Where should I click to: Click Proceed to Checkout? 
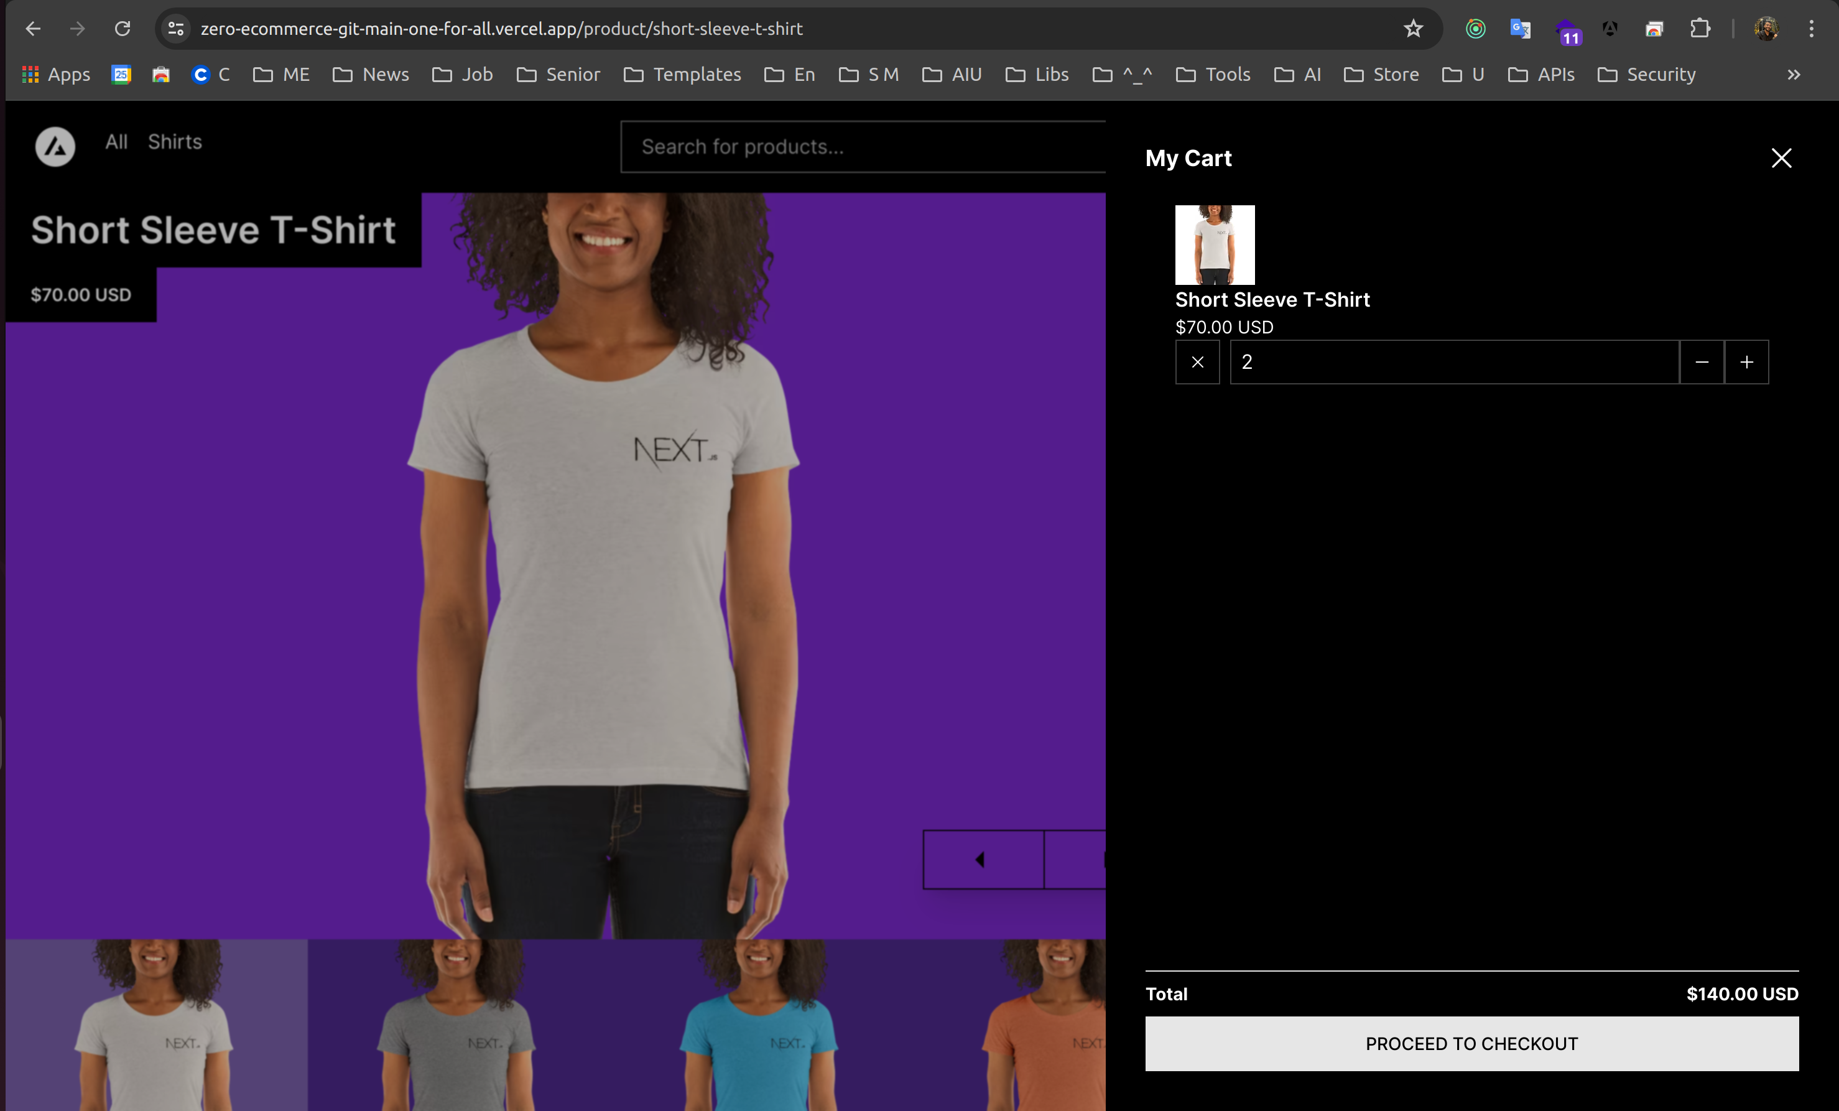coord(1471,1043)
